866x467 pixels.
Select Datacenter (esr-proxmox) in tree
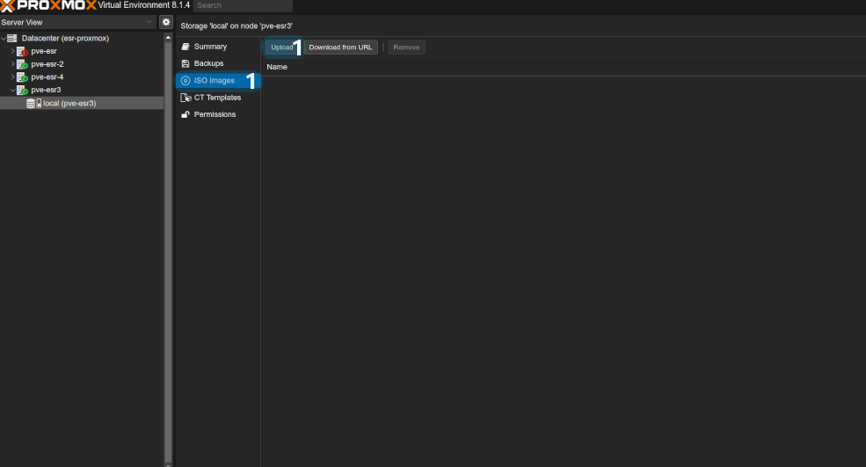65,38
